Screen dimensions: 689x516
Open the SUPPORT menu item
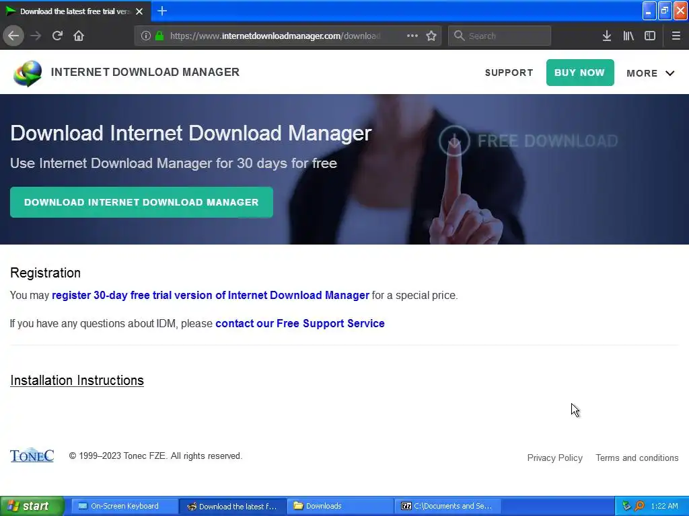tap(509, 73)
